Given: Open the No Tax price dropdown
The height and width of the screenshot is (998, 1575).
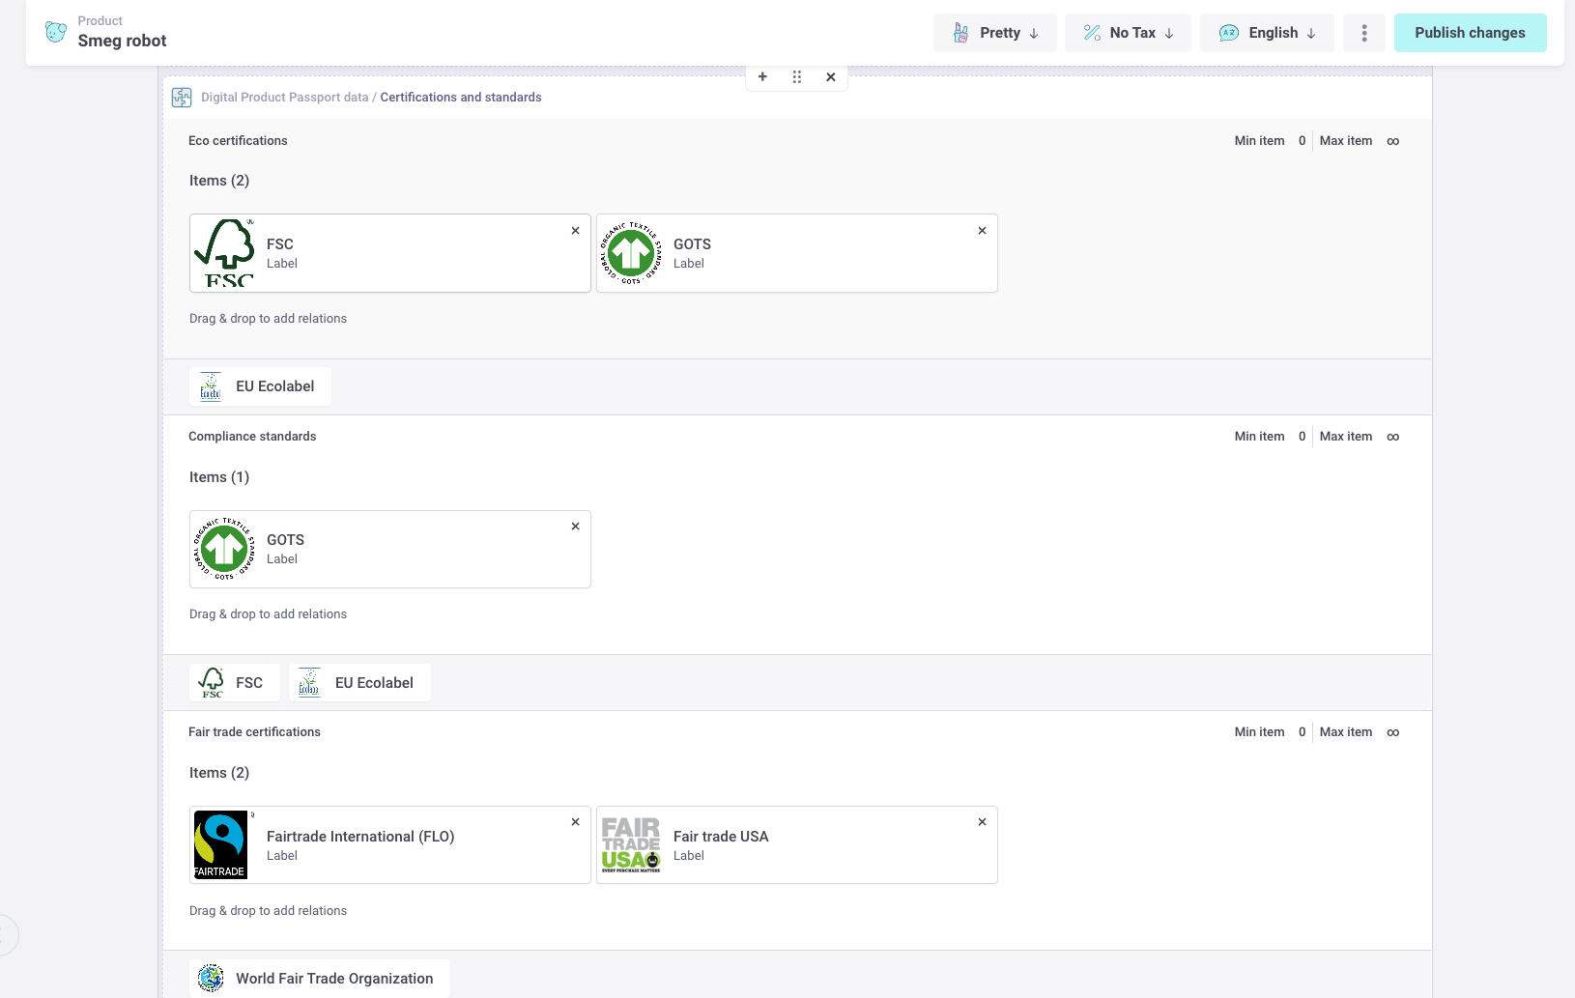Looking at the screenshot, I should click(x=1129, y=33).
